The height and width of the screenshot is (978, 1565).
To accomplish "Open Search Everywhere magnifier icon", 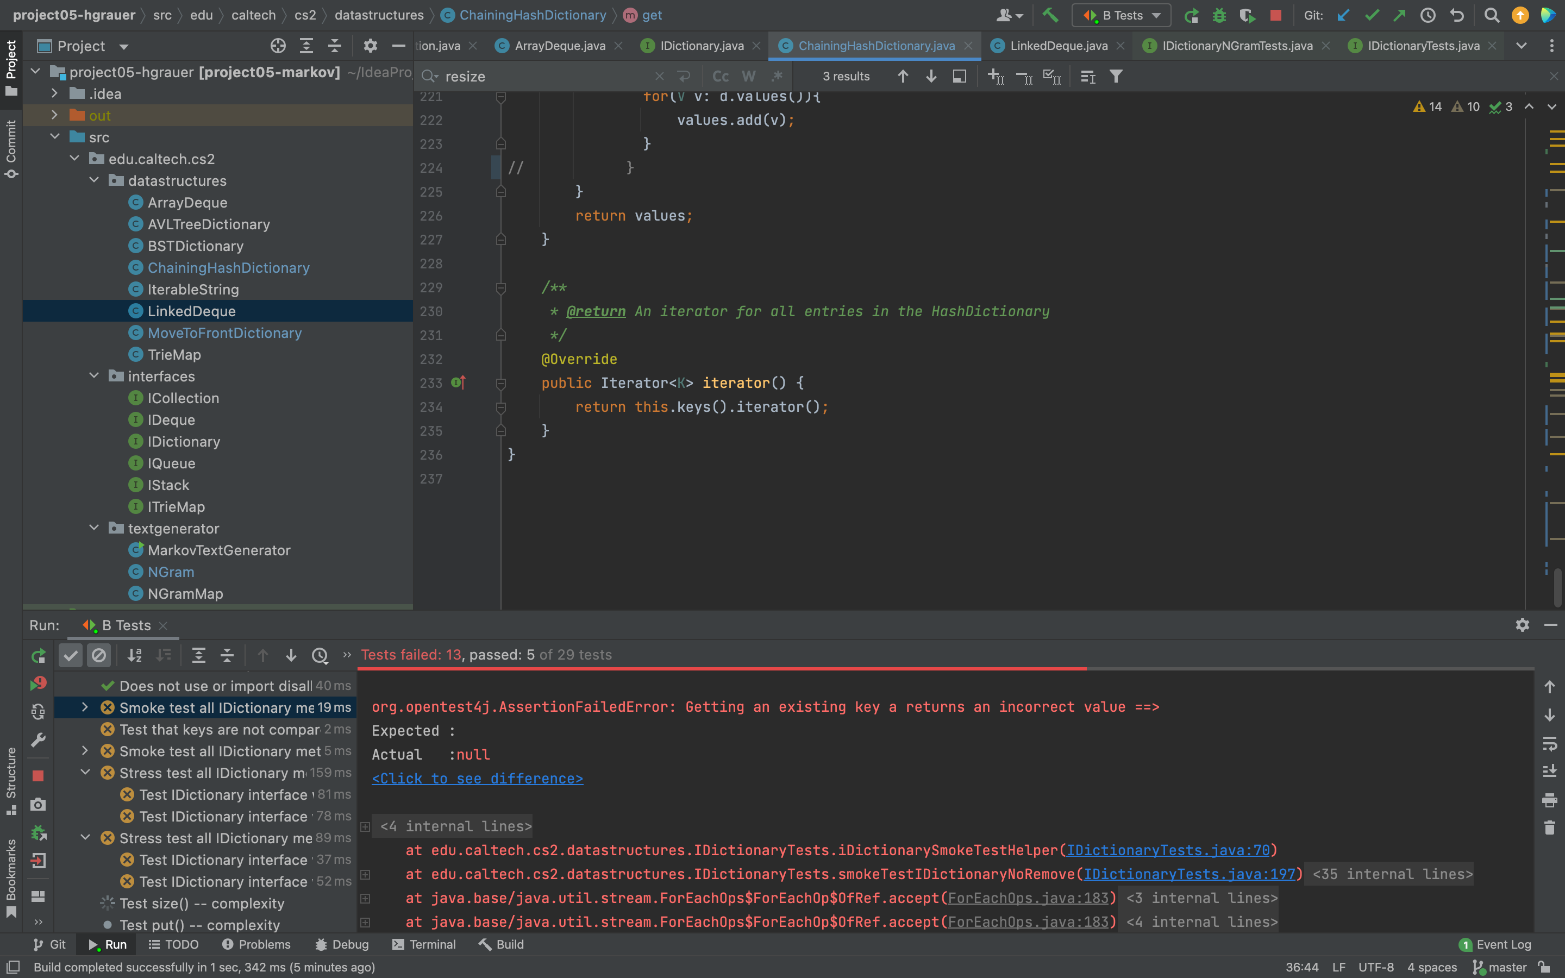I will point(1491,15).
